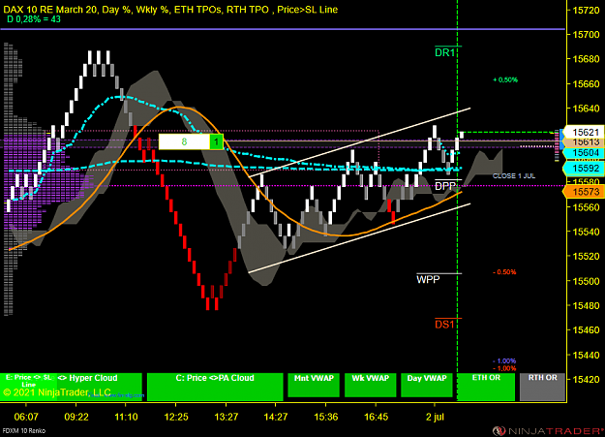Click the 15:36 time axis label

click(325, 417)
